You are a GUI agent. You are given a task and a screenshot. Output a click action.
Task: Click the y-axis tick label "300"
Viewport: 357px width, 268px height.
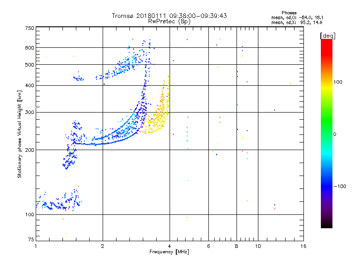coord(29,113)
